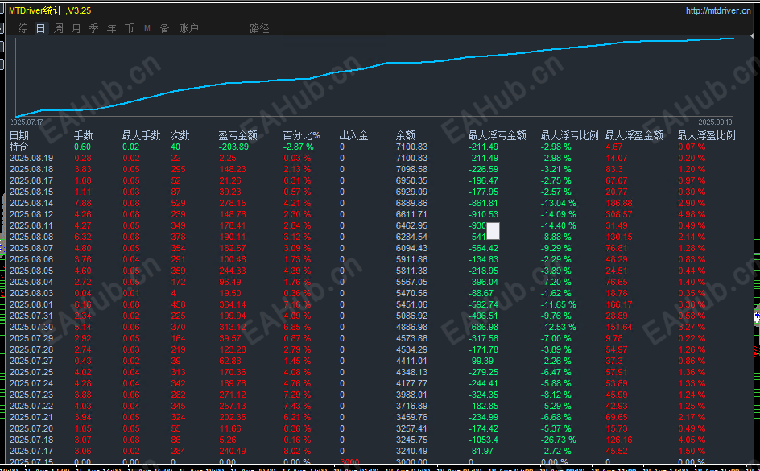Image resolution: width=760 pixels, height=471 pixels.
Task: Click the 出入金 column header
Action: click(x=353, y=136)
